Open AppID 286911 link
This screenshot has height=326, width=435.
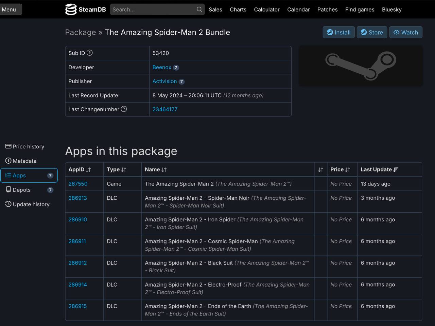(x=77, y=241)
